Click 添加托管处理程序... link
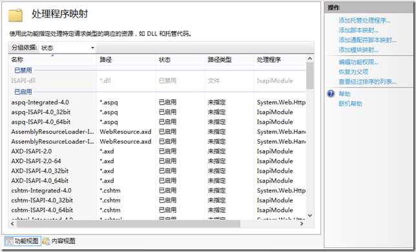 [x=364, y=21]
